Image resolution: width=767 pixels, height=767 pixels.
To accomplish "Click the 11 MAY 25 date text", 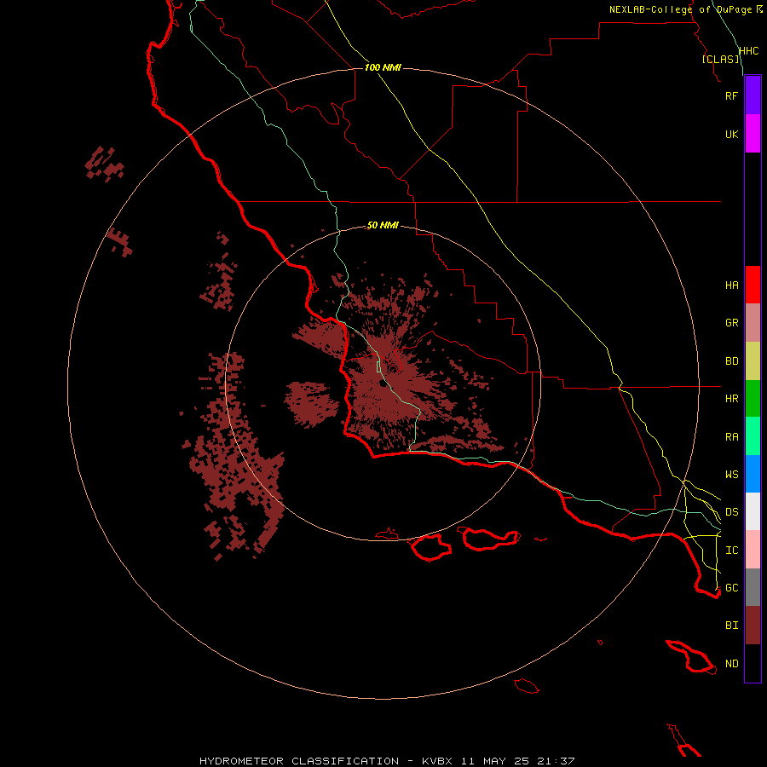I will point(495,761).
